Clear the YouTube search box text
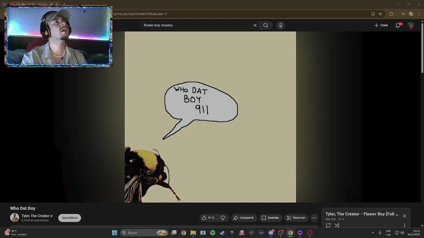The width and height of the screenshot is (424, 238). point(255,25)
